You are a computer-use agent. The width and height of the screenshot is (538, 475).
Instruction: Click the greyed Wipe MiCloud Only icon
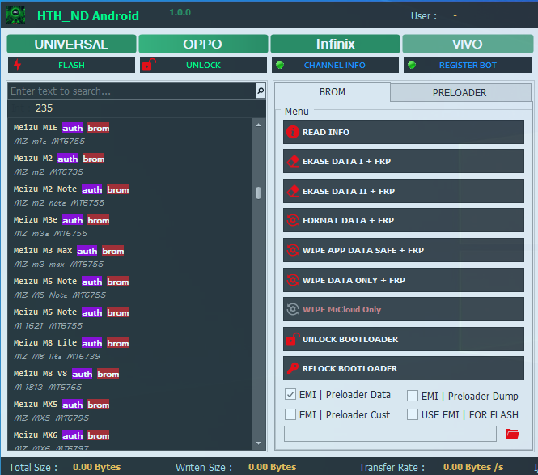[x=293, y=309]
